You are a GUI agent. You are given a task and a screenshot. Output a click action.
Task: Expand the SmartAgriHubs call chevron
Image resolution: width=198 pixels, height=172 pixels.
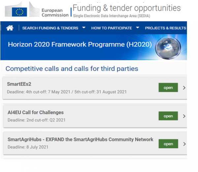tap(184, 144)
